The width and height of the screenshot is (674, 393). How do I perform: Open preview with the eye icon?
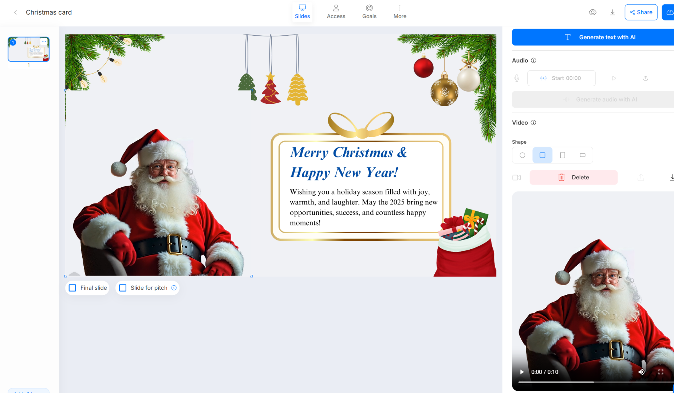592,12
